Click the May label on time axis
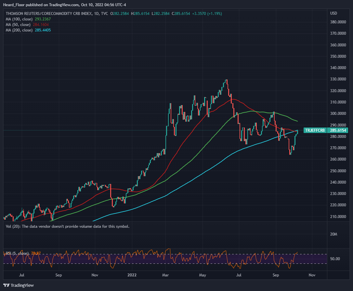The height and width of the screenshot is (291, 353). [x=203, y=275]
